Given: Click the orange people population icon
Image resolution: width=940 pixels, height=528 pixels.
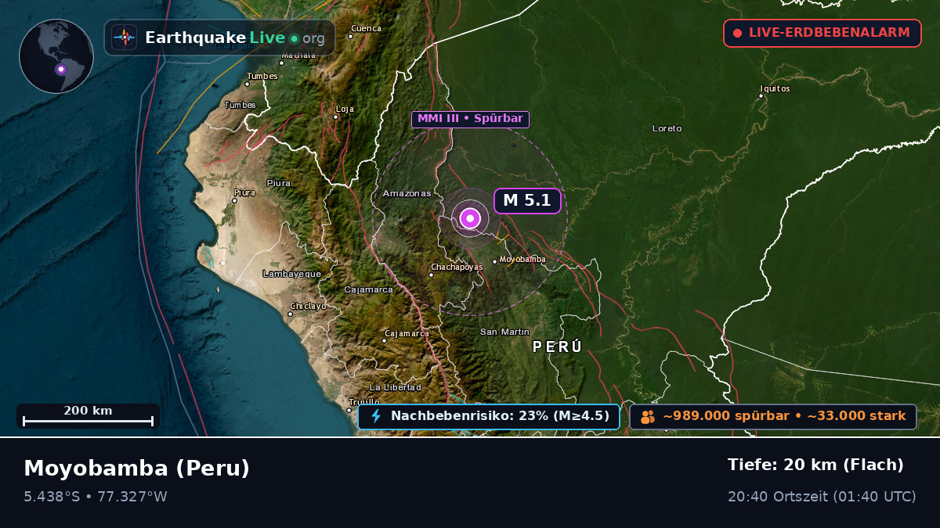Looking at the screenshot, I should point(647,417).
